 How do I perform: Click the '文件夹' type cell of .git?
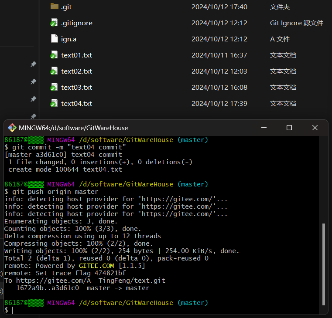coord(280,7)
